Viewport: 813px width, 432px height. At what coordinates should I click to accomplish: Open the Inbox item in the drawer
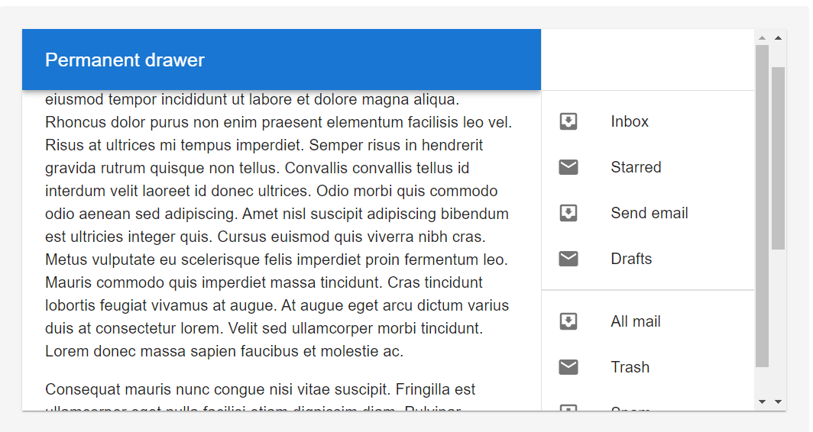click(x=648, y=121)
